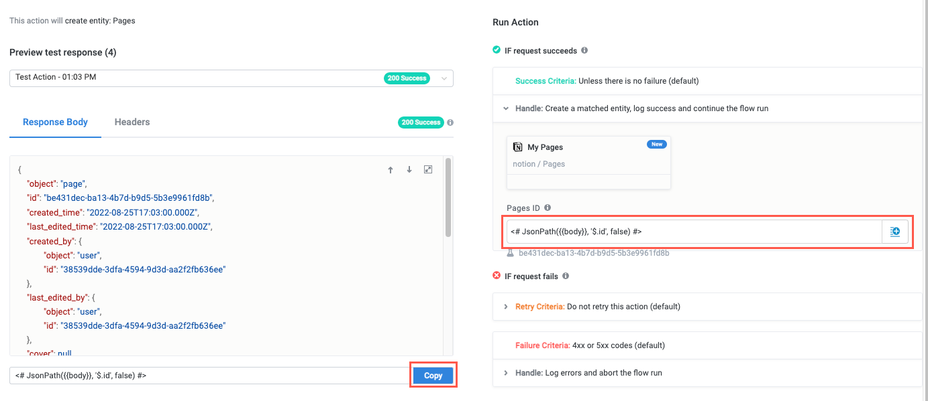The image size is (928, 401).
Task: Expand the Retry Criteria section
Action: tap(505, 307)
